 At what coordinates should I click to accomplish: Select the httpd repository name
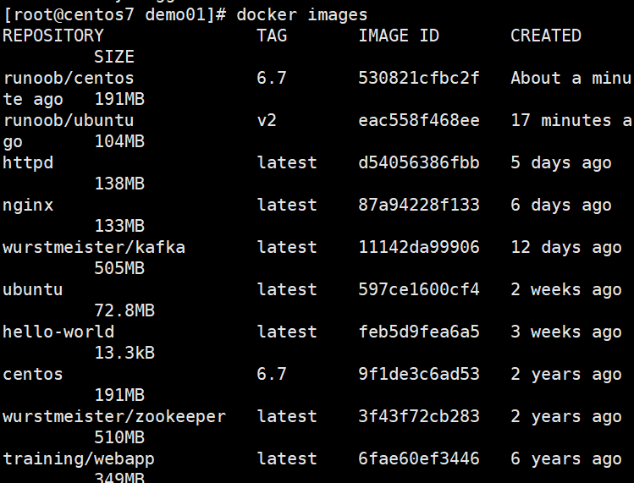click(x=28, y=163)
